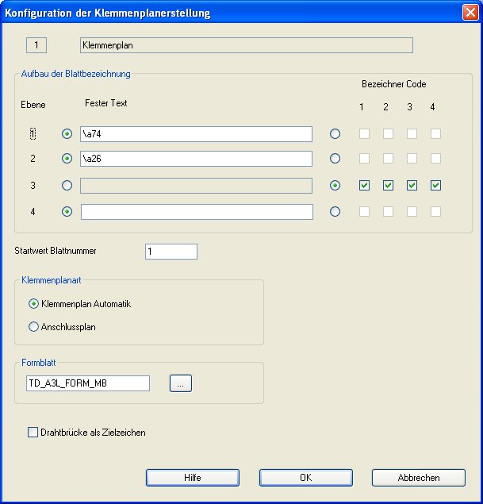The height and width of the screenshot is (504, 483).
Task: Uncheck Bezeichner Code 2 in Ebene 3
Action: pyautogui.click(x=388, y=186)
